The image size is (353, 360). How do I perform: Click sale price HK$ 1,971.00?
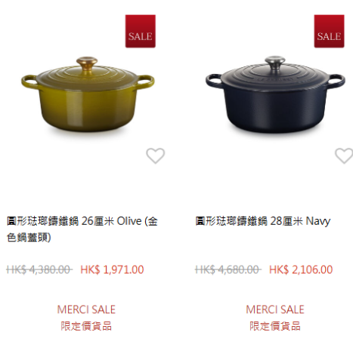pos(112,269)
